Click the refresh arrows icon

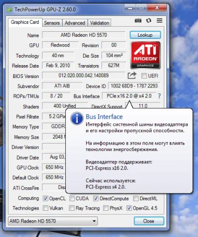(148, 20)
